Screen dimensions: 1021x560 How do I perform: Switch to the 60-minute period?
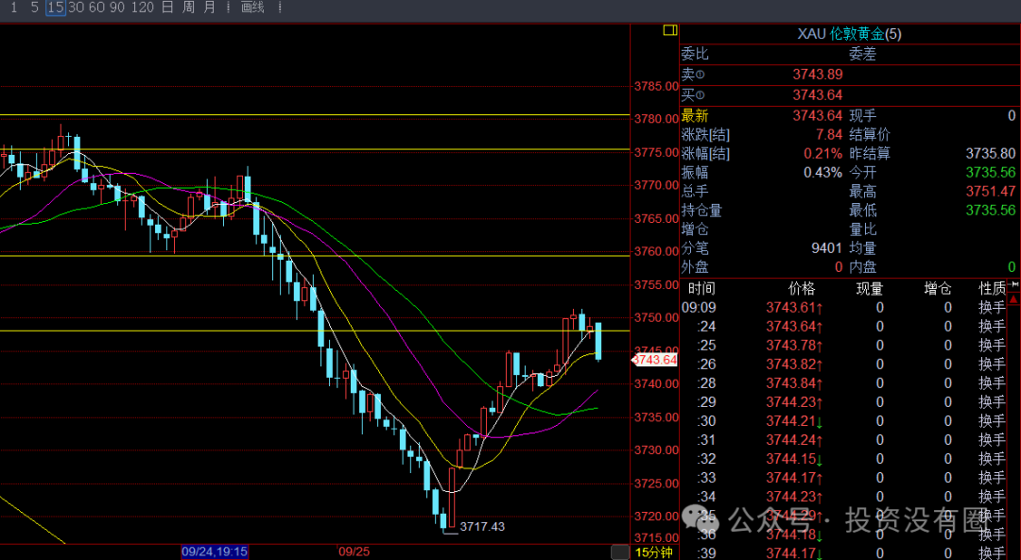(x=96, y=8)
